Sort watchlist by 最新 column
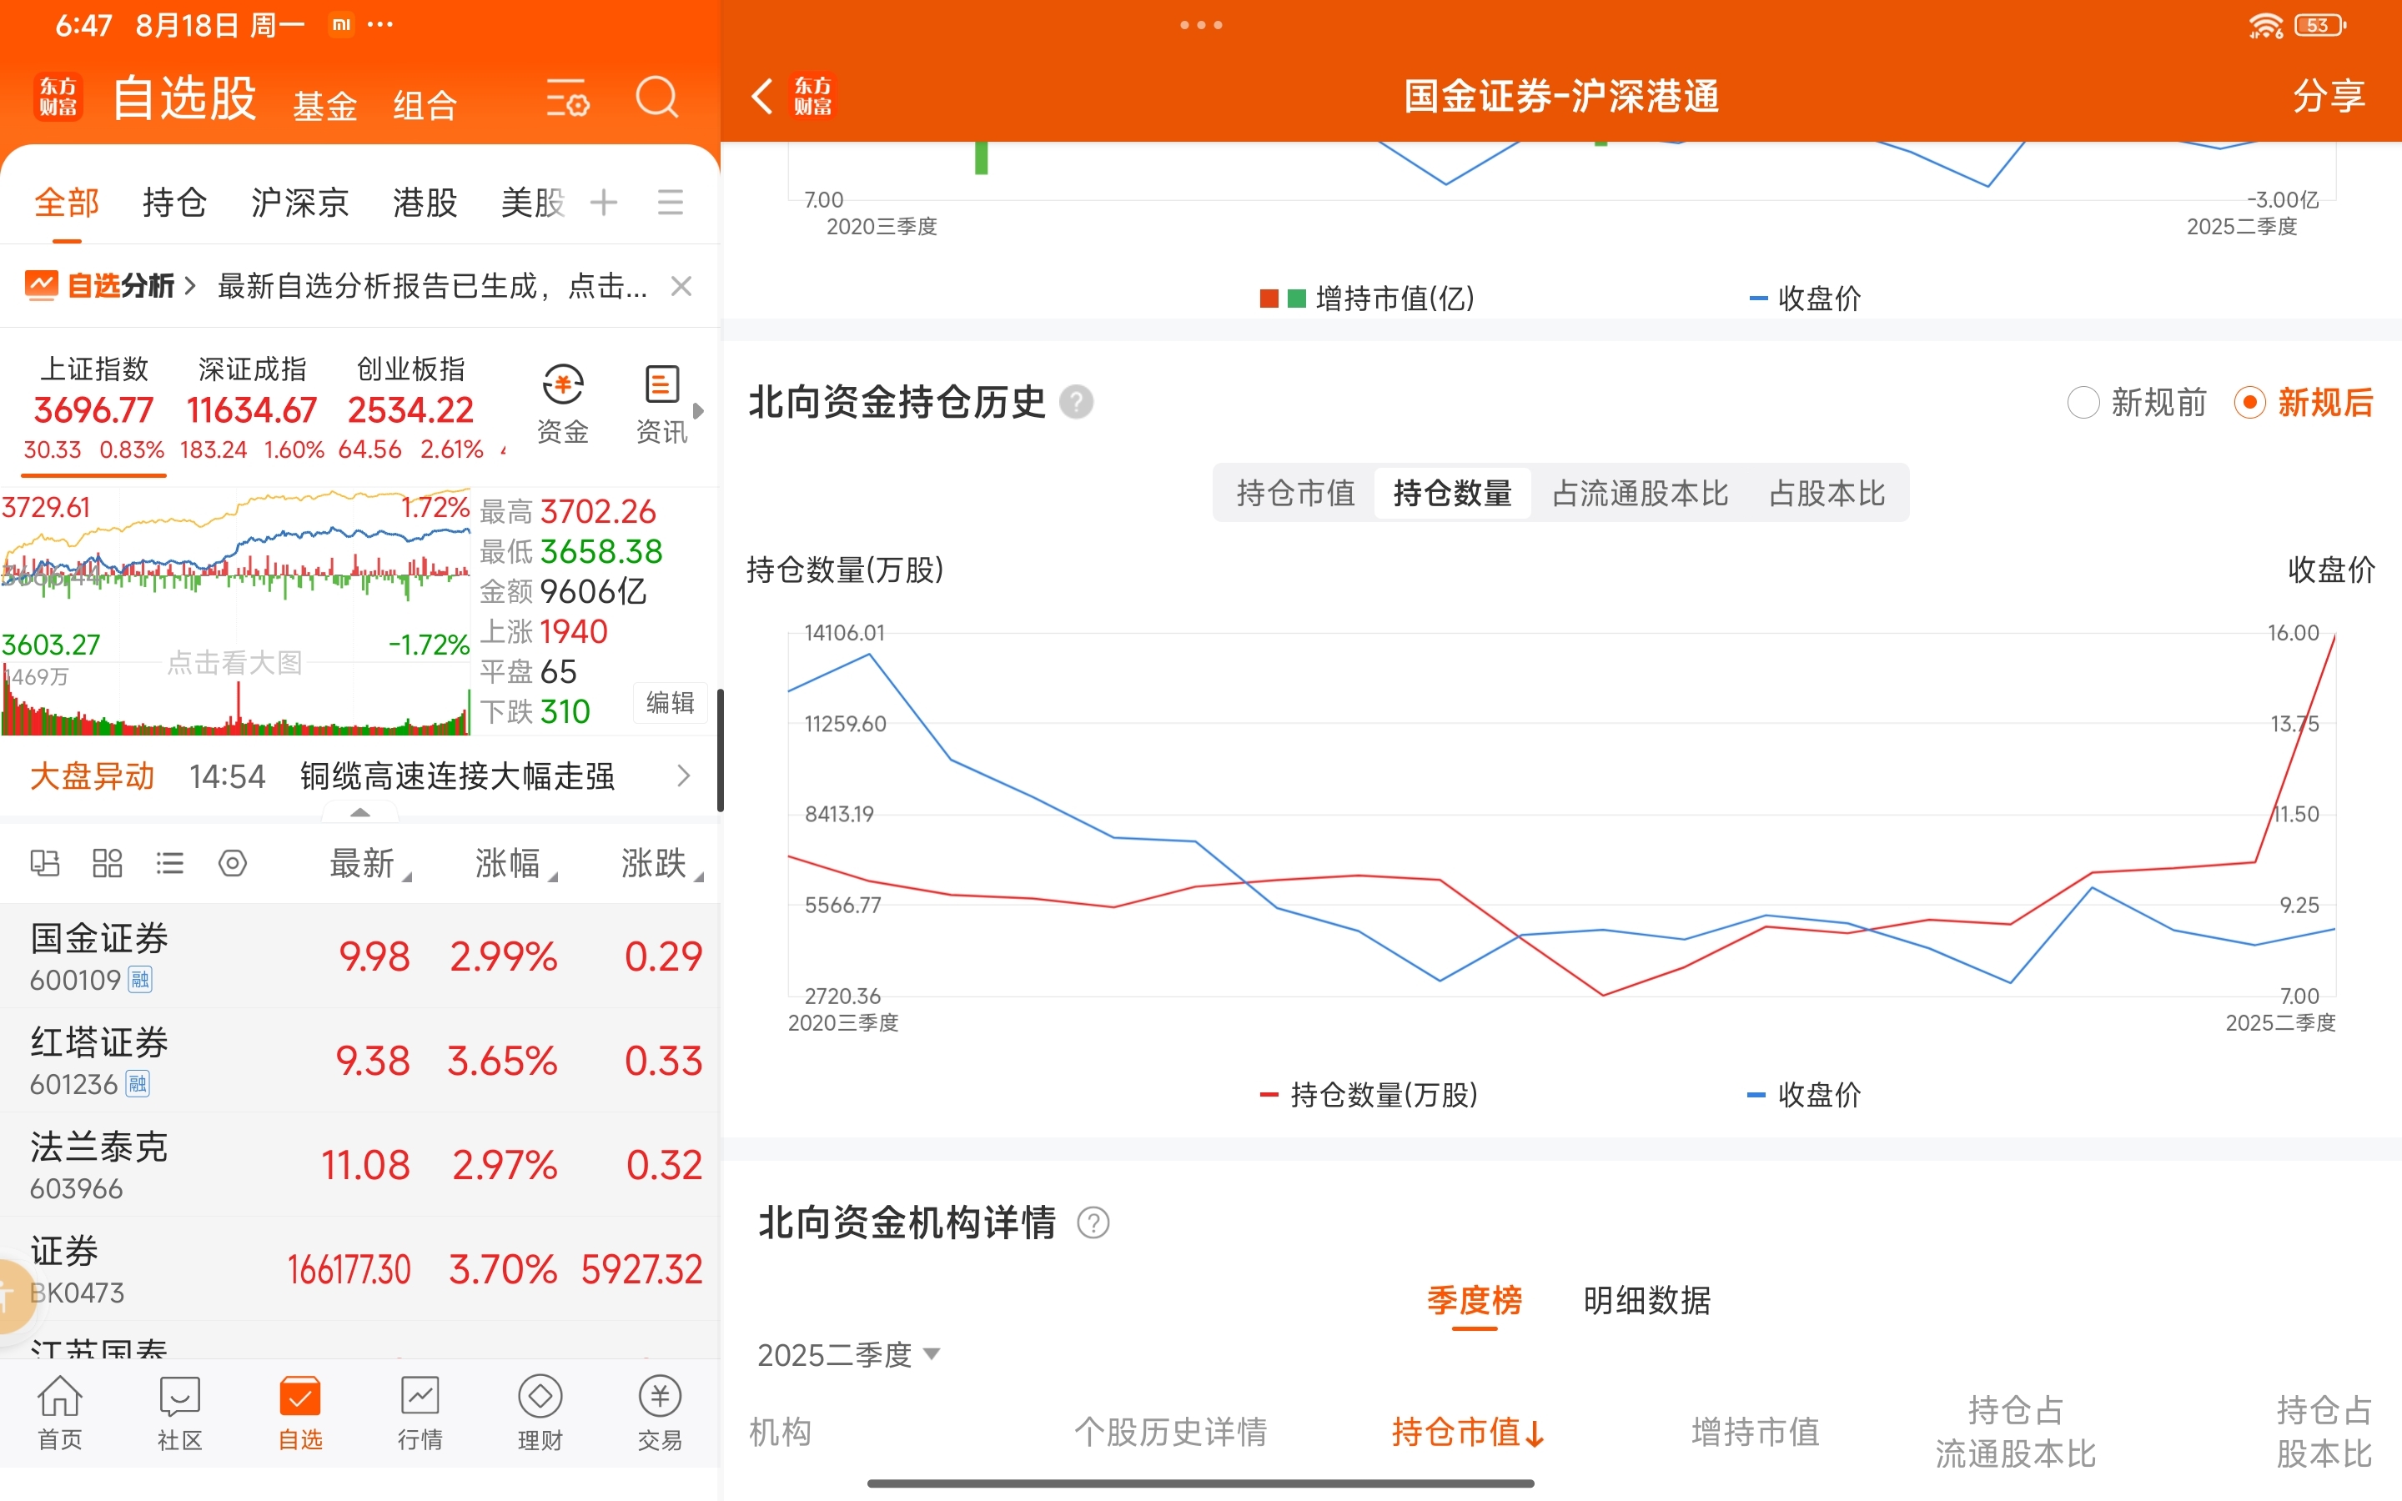The height and width of the screenshot is (1501, 2402). [x=369, y=863]
